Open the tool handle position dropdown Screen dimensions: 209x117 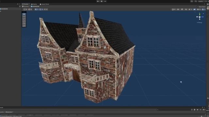point(25,9)
